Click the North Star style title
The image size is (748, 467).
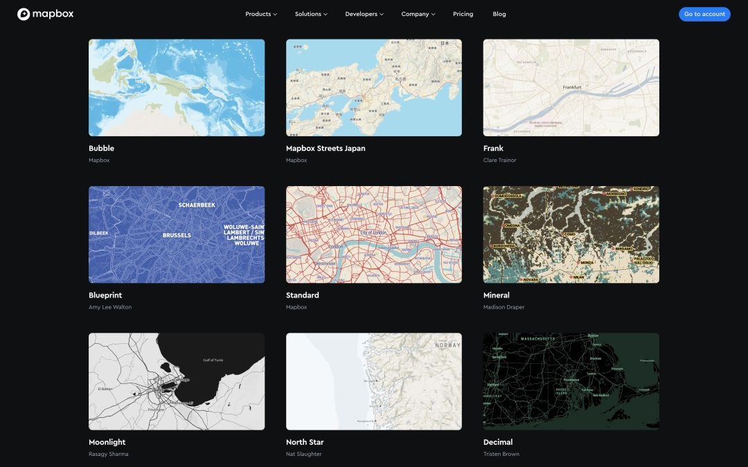point(305,442)
